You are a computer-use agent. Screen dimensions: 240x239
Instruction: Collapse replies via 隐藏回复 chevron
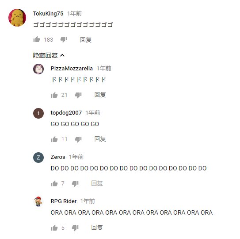click(62, 55)
